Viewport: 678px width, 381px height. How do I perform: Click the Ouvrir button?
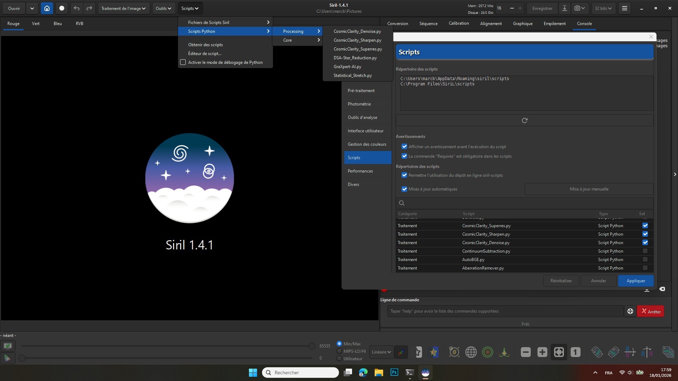click(14, 8)
